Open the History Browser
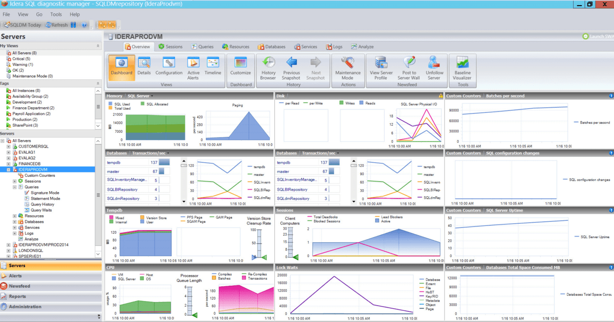Viewport: 614px width, 322px height. click(268, 67)
